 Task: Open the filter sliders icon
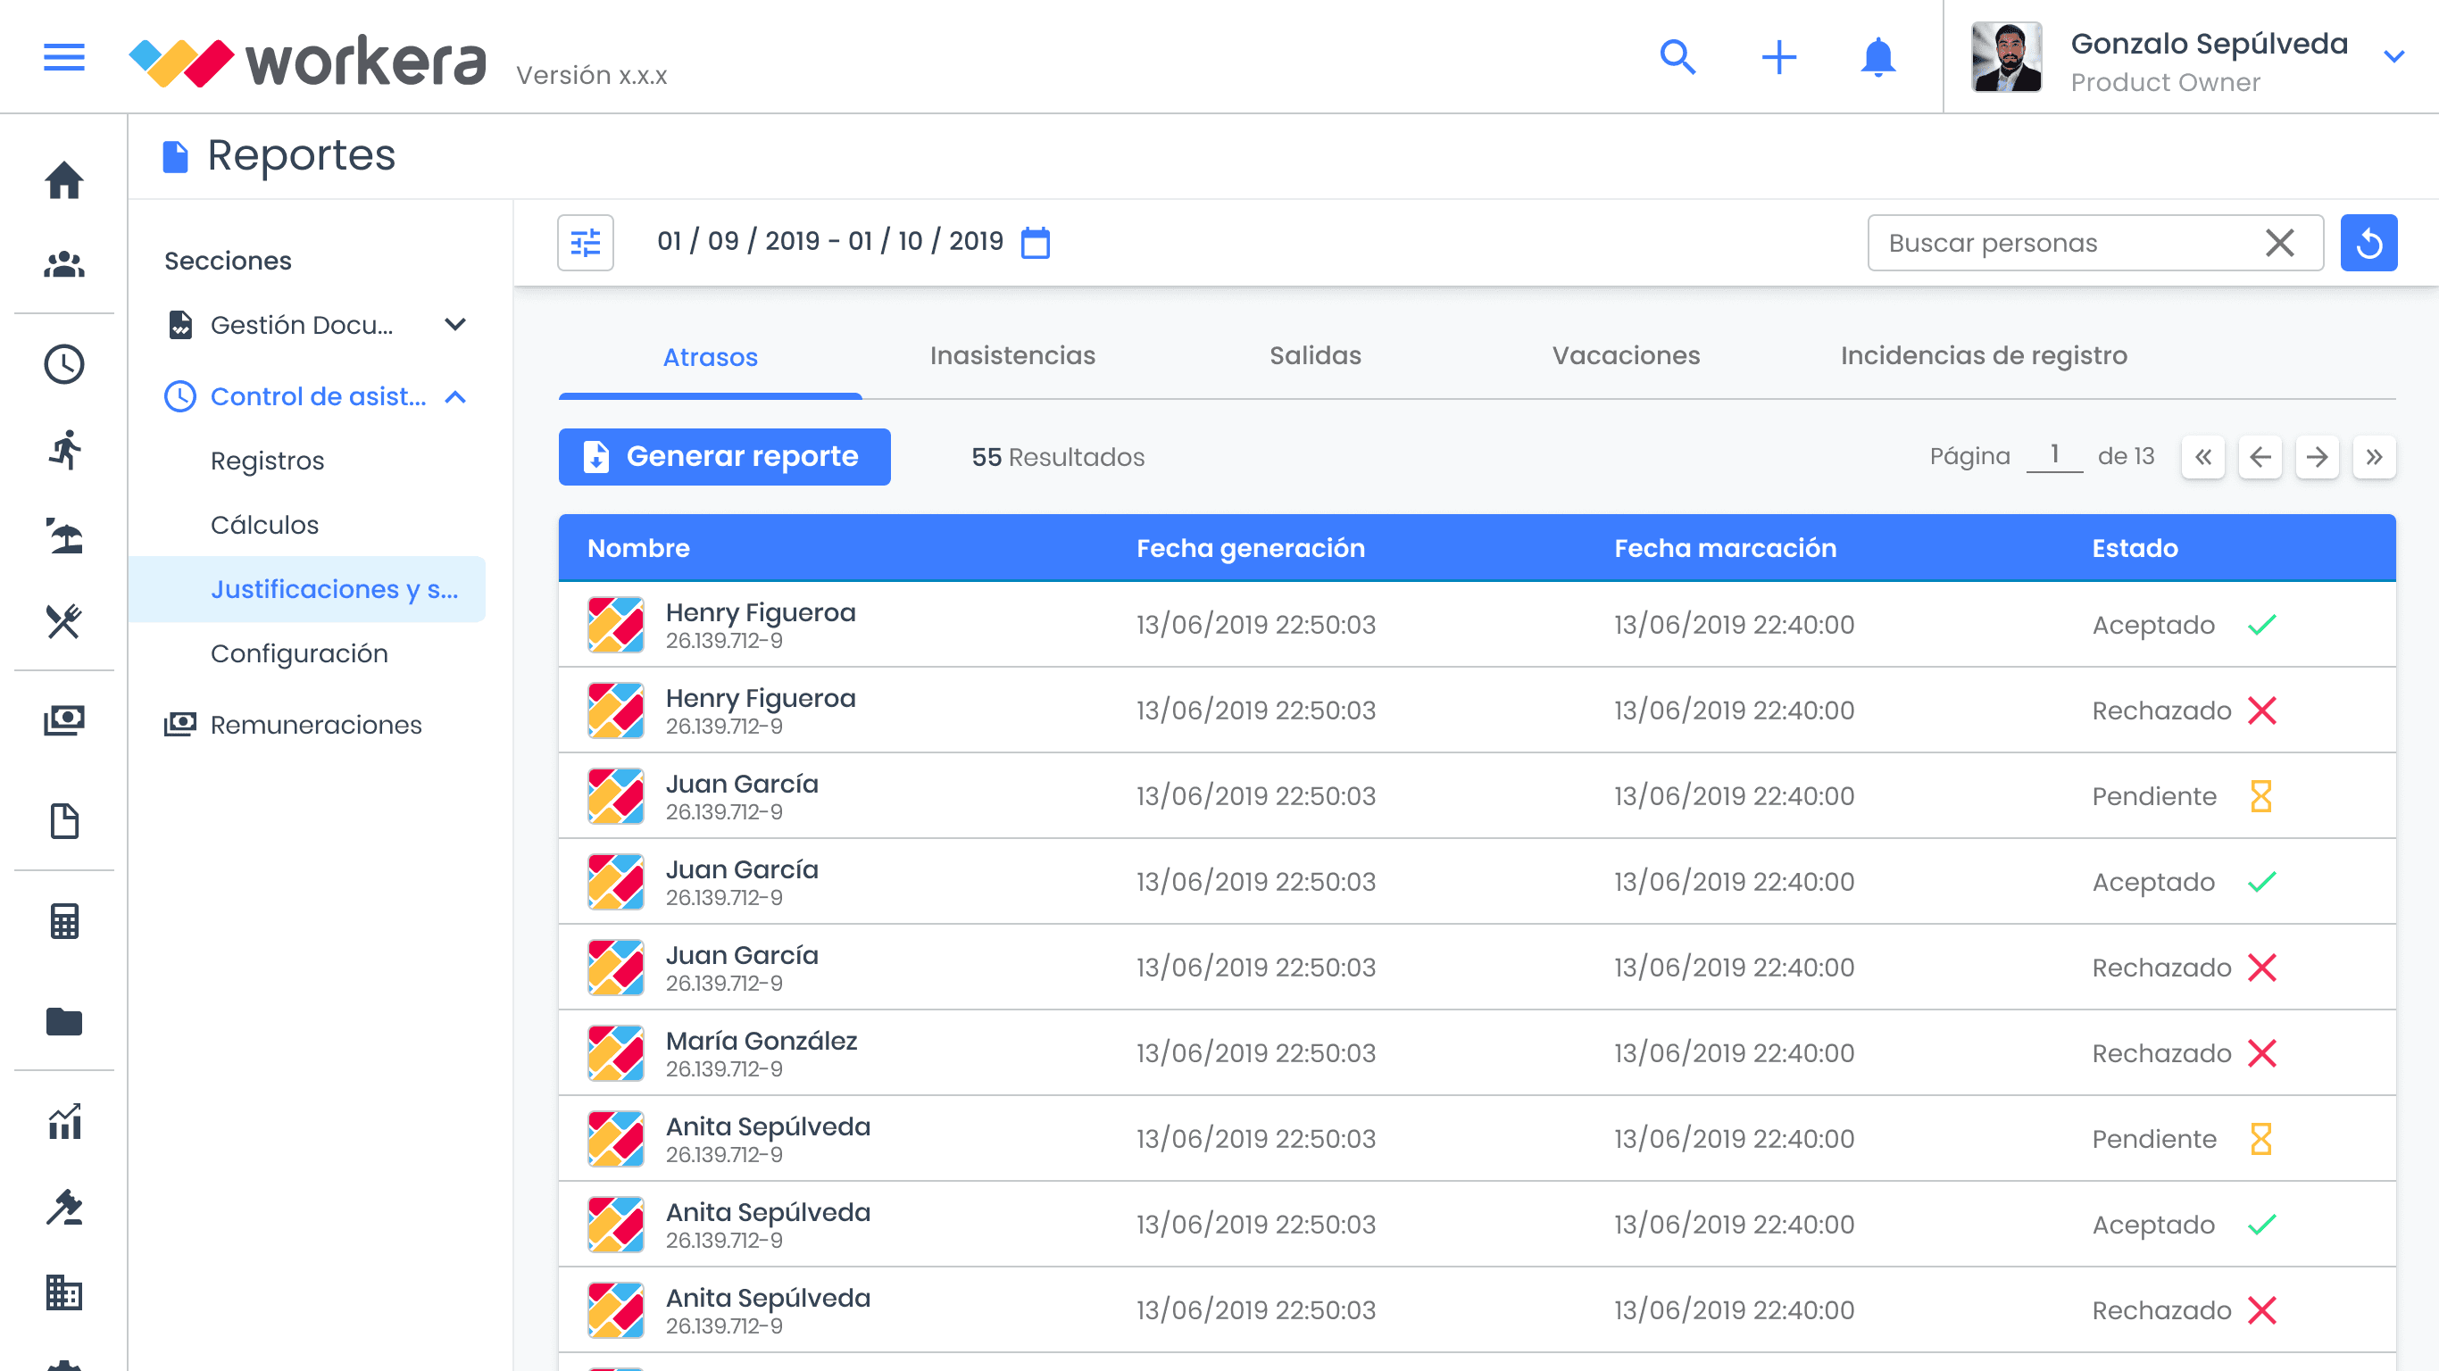(585, 243)
